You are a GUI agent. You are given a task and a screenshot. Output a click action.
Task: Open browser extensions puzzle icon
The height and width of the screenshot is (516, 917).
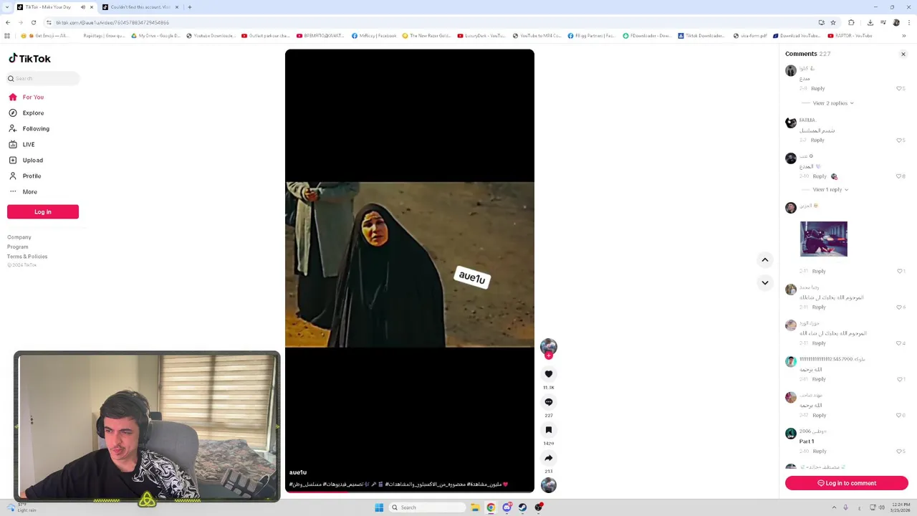[x=851, y=22]
